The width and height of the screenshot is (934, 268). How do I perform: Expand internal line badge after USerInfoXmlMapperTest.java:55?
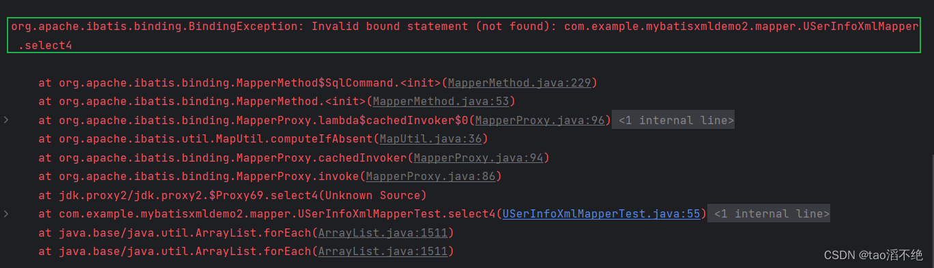coord(769,214)
